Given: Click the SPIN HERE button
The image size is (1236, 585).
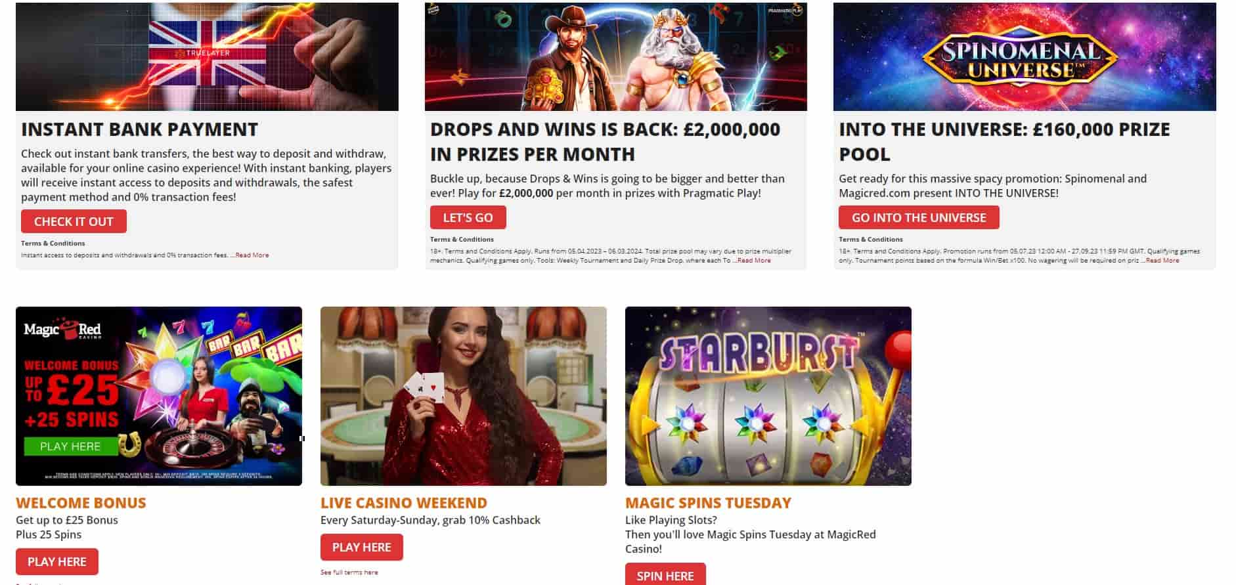Looking at the screenshot, I should point(665,574).
